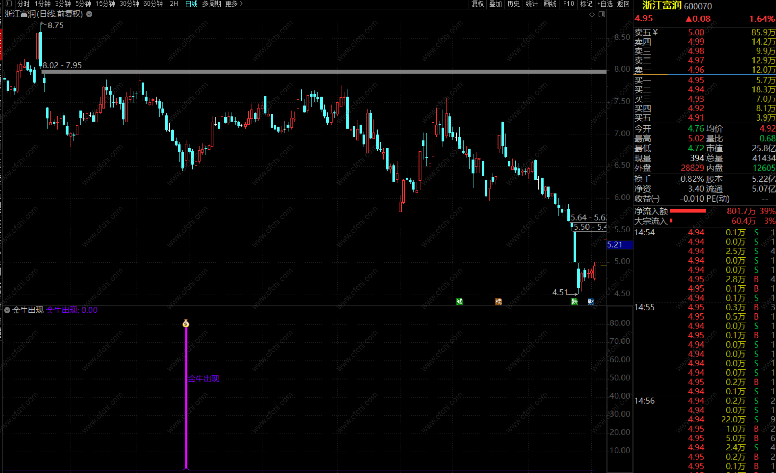Image resolution: width=776 pixels, height=473 pixels.
Task: Click the 复权 adjustment button
Action: 477,4
